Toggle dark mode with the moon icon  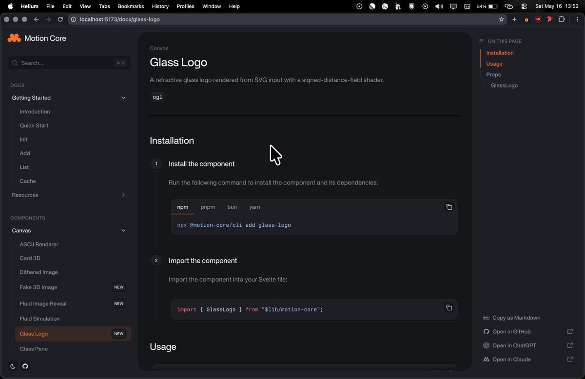click(x=13, y=366)
